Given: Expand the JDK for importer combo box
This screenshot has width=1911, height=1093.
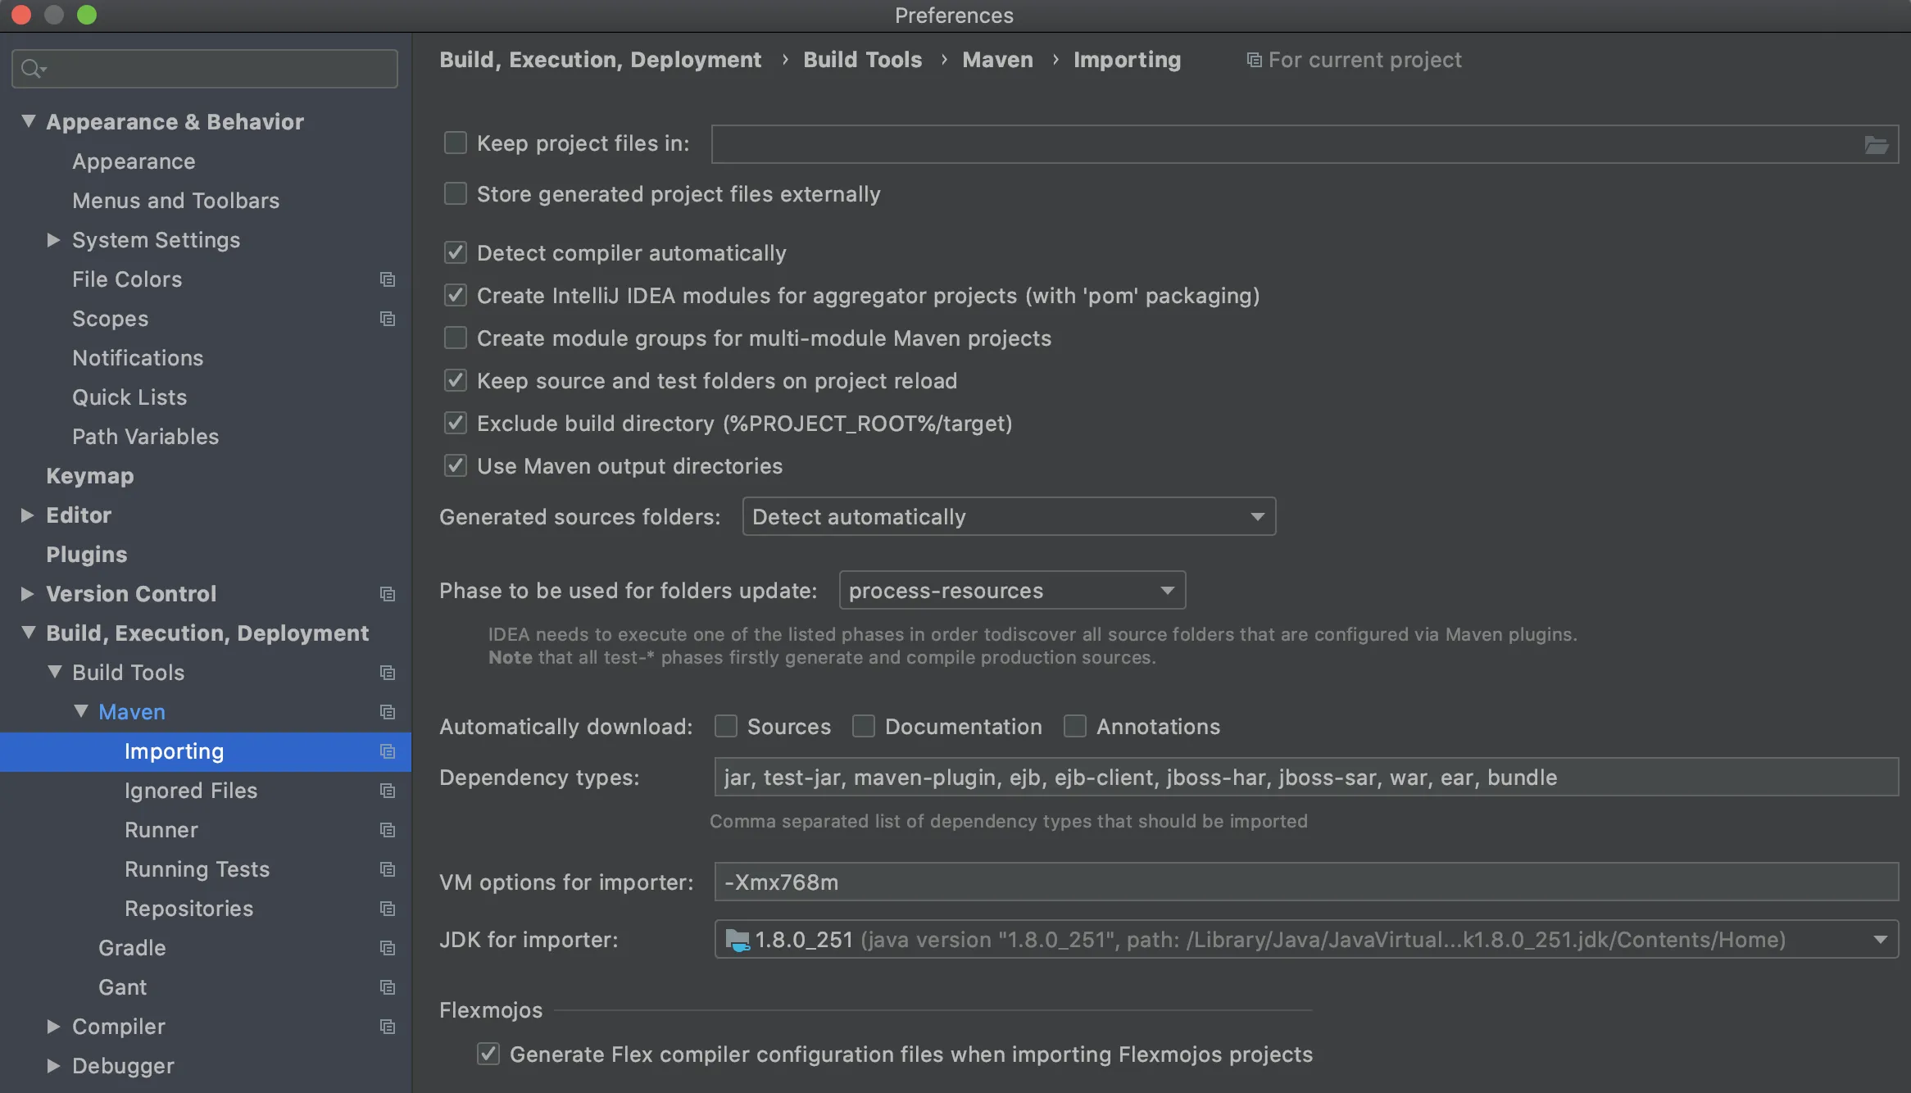Looking at the screenshot, I should (x=1880, y=940).
